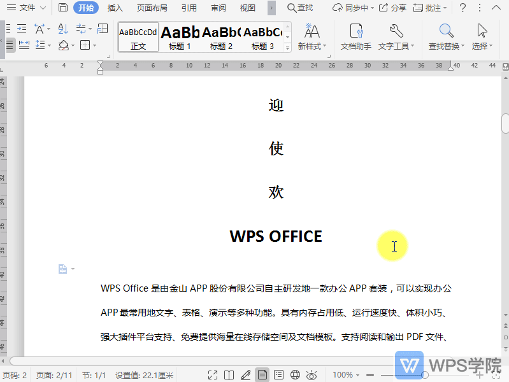Click the sort icon in paragraph tools
Screen dimensions: 509x382
(x=62, y=29)
